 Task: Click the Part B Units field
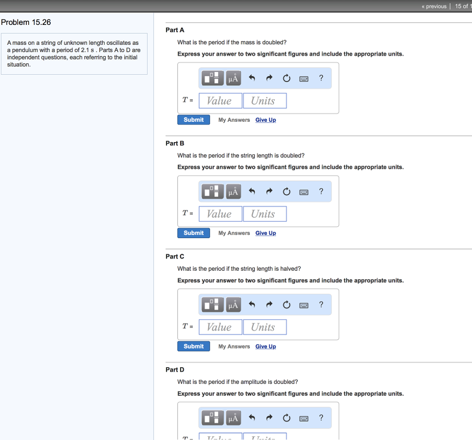pyautogui.click(x=265, y=214)
